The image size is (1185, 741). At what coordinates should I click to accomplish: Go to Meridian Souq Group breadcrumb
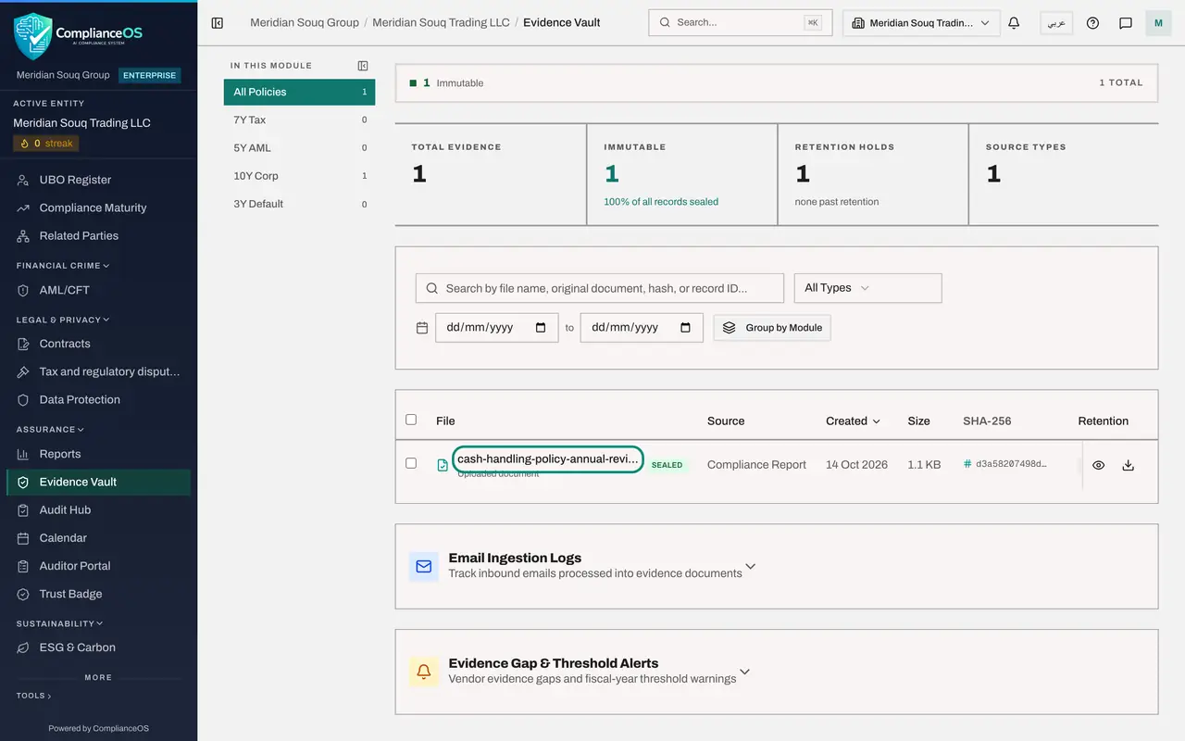point(305,22)
